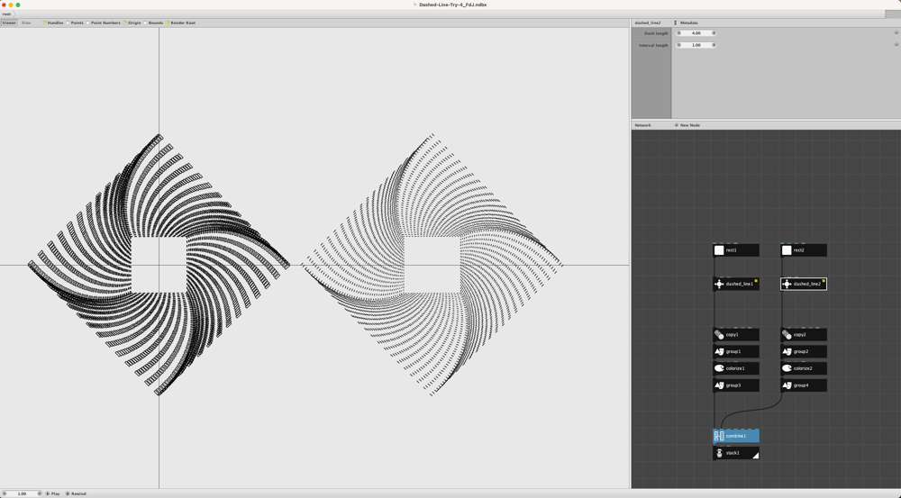Click the document title file icon
The width and height of the screenshot is (901, 498).
point(415,5)
